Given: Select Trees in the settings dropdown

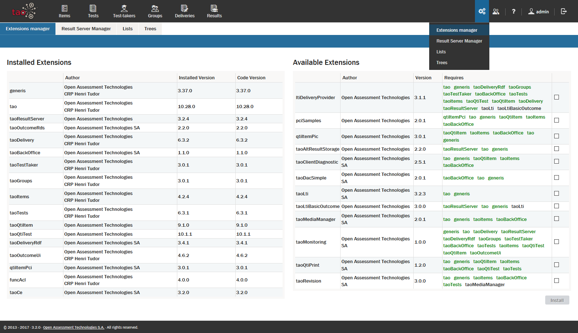Looking at the screenshot, I should pos(442,63).
